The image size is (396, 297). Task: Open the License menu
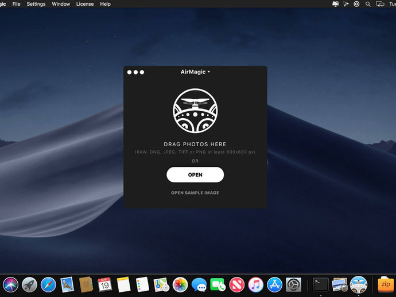click(85, 4)
